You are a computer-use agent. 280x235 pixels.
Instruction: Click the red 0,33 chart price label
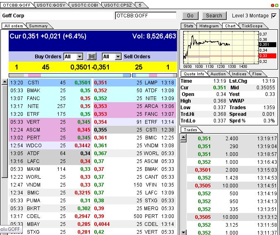267,56
